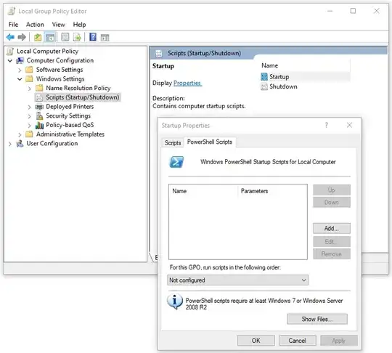Click Startup script icon in list

264,77
